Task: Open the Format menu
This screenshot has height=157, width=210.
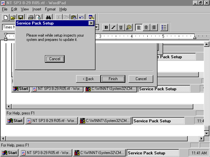Action: pyautogui.click(x=50, y=9)
